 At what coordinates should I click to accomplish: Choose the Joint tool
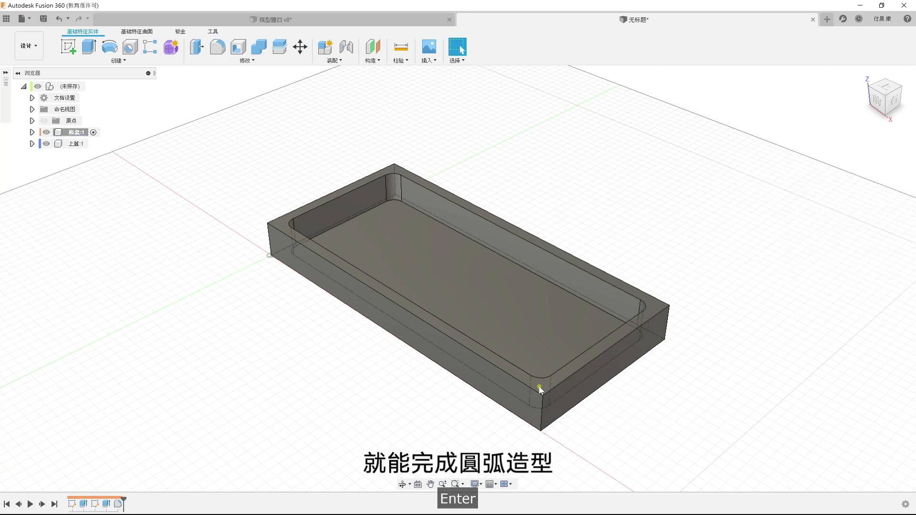tap(346, 47)
